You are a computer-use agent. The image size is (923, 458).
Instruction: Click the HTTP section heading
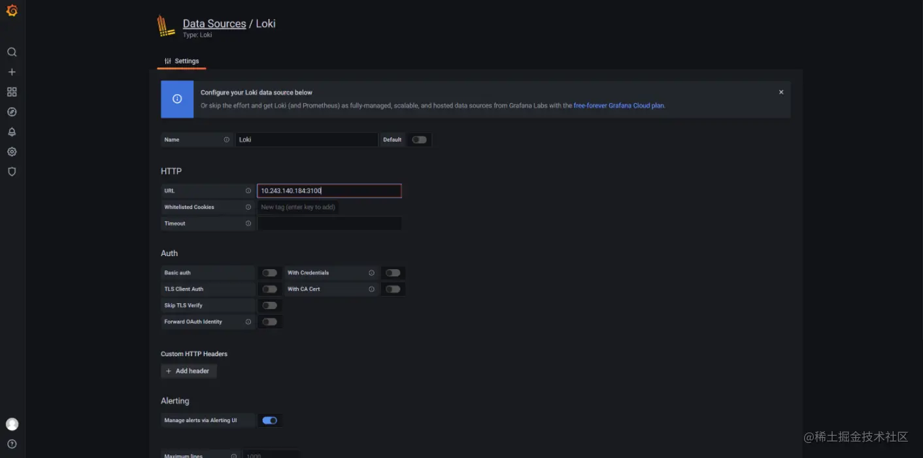[171, 171]
